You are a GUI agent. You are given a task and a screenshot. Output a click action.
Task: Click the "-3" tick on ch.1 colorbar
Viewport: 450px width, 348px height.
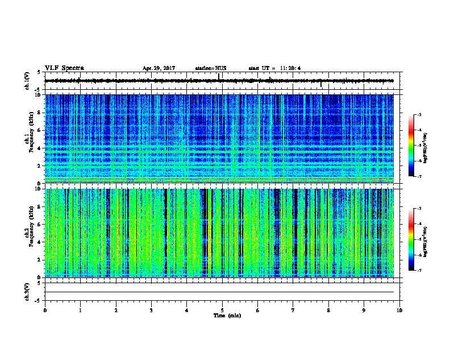[419, 115]
